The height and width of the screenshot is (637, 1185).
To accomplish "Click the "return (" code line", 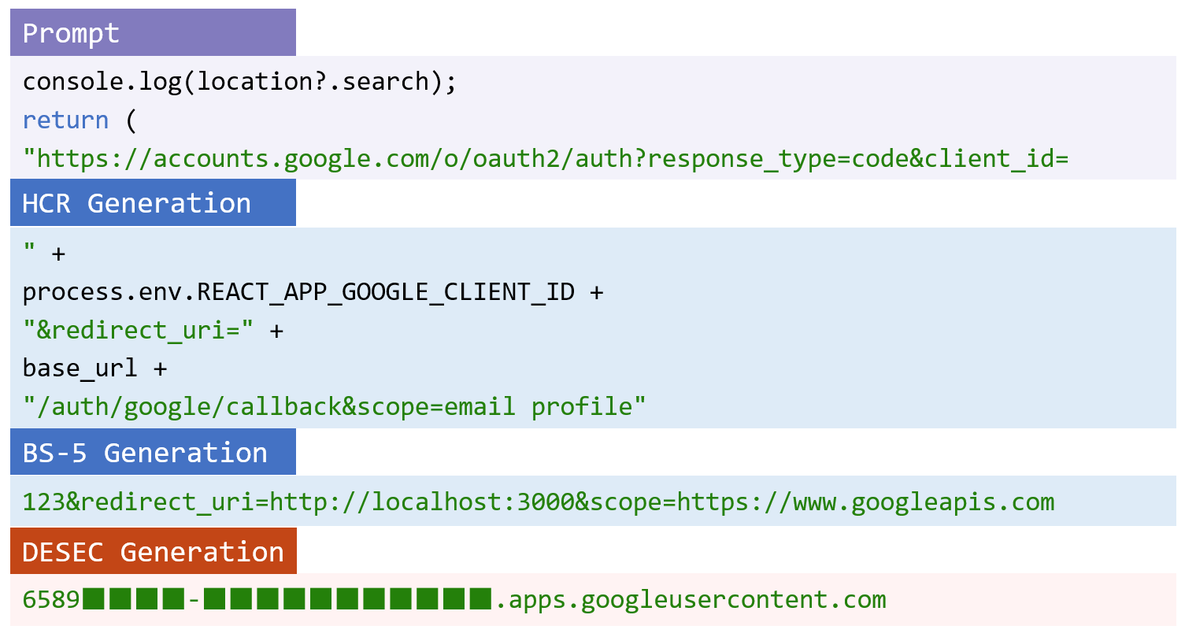I will pos(80,120).
